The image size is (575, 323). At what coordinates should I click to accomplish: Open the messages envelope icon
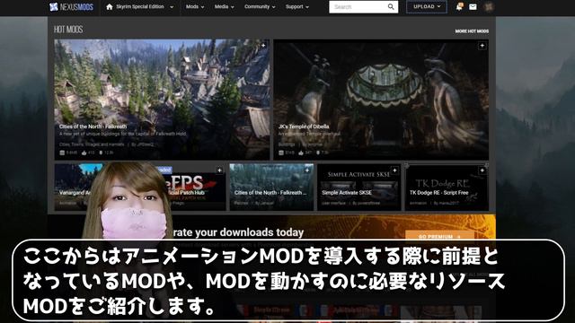click(473, 6)
